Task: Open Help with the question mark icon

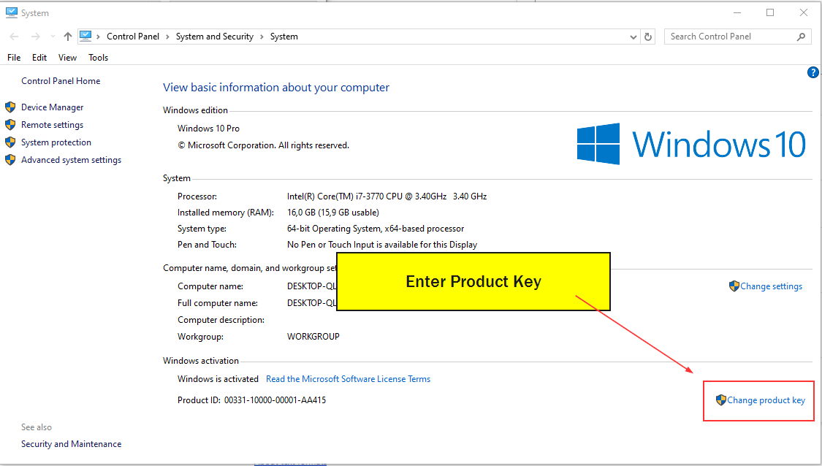Action: (x=813, y=72)
